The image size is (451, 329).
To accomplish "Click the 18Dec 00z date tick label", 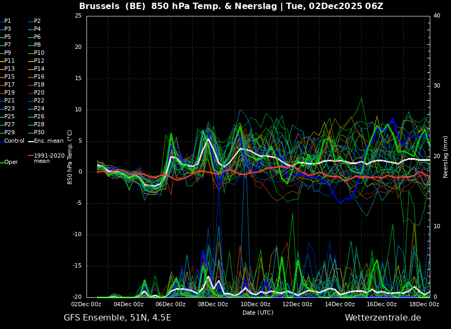I will pos(424,305).
